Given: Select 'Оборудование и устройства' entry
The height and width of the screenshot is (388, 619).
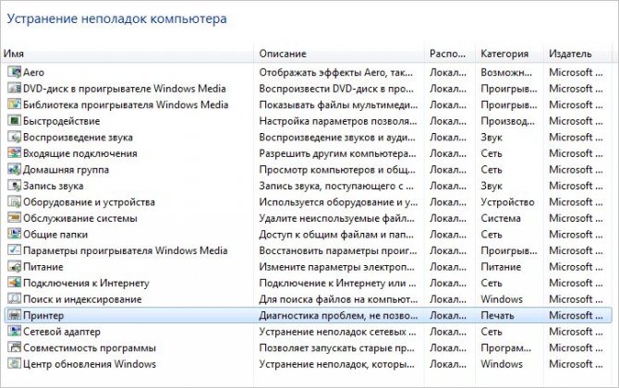Looking at the screenshot, I should pos(89,201).
